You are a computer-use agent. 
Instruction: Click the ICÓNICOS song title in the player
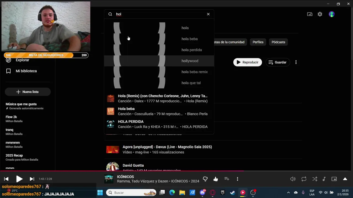pos(125,177)
